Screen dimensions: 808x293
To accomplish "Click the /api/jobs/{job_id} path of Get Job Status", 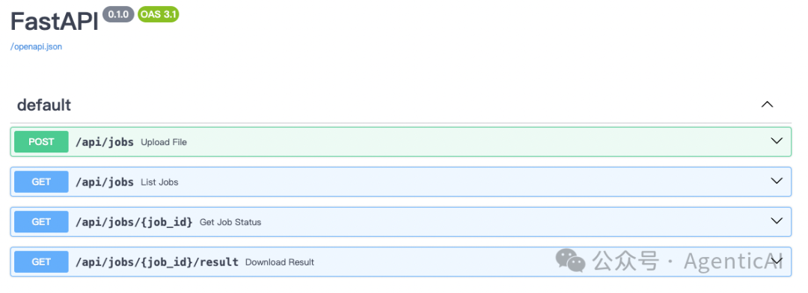I will (134, 222).
